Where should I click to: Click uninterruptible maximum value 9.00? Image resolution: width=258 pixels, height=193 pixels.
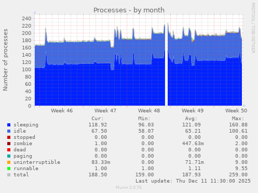click(241, 162)
